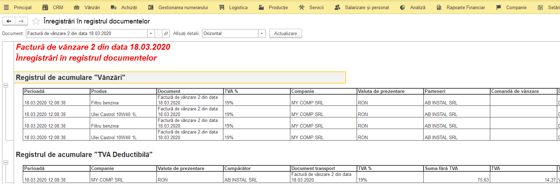Click the Valuta de prezentare header in Vânzări
The width and height of the screenshot is (560, 184).
coord(390,91)
